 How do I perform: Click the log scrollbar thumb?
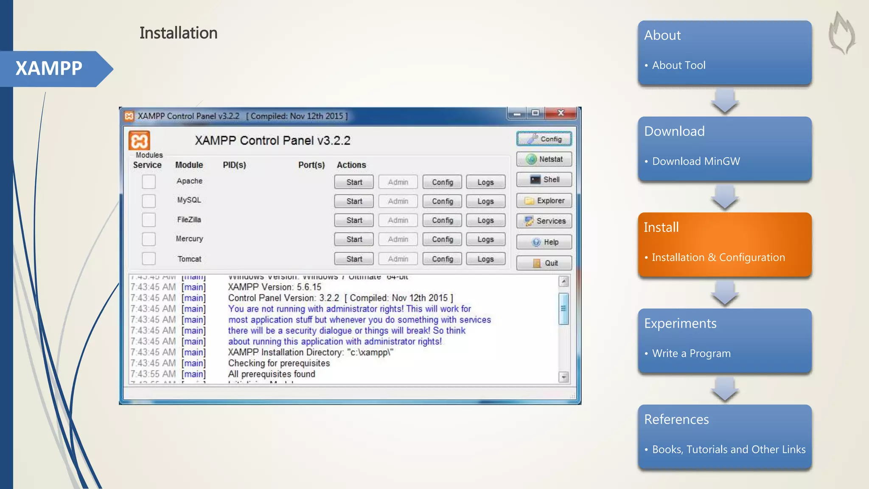click(563, 309)
